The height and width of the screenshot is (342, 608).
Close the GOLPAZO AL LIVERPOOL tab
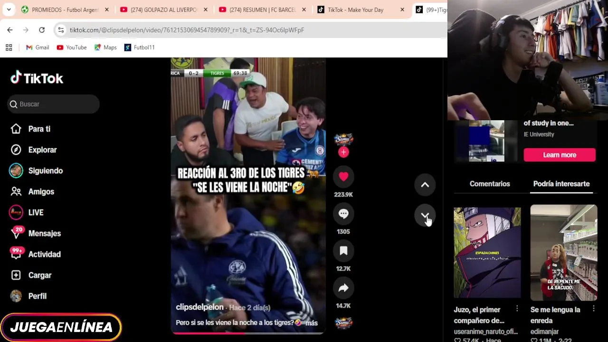point(205,9)
